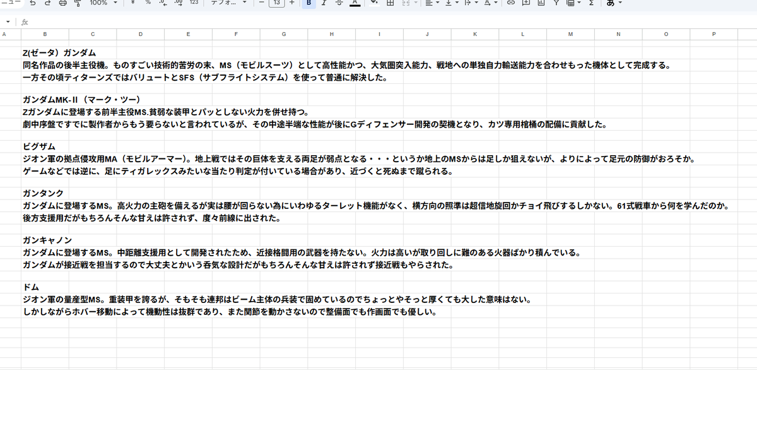Viewport: 757px width, 426px height.
Task: Decrease decimal places
Action: click(163, 3)
